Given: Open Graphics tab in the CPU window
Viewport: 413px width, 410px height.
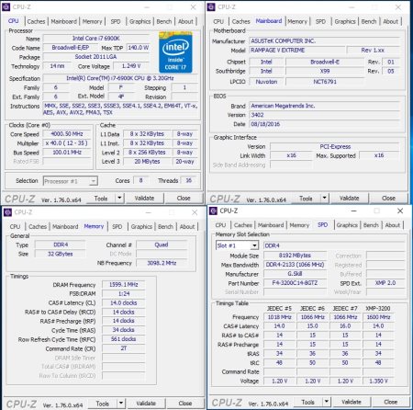Looking at the screenshot, I should (140, 21).
